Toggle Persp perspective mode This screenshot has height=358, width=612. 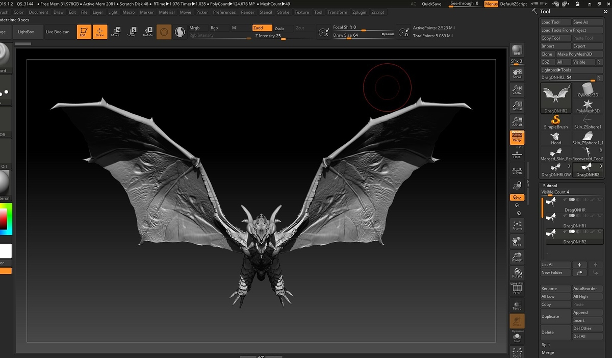tap(517, 137)
